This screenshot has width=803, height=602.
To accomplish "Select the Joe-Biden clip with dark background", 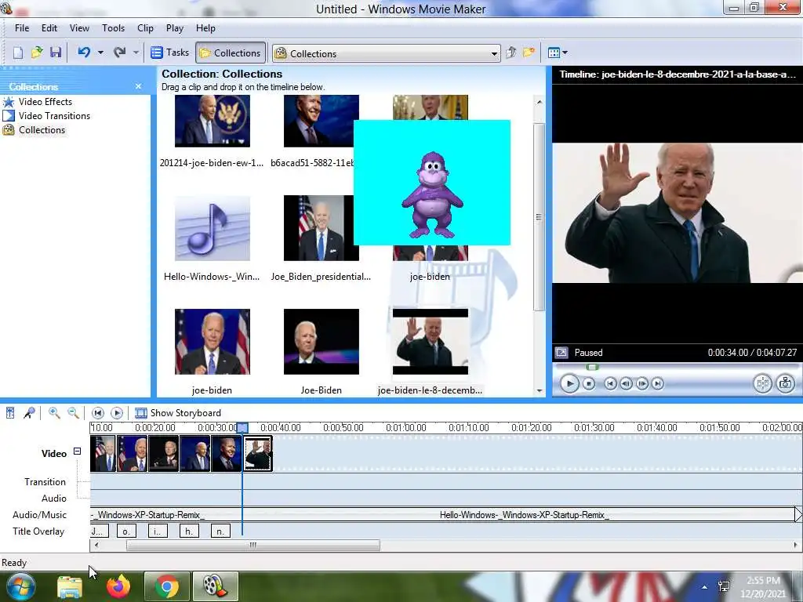I will pos(321,342).
